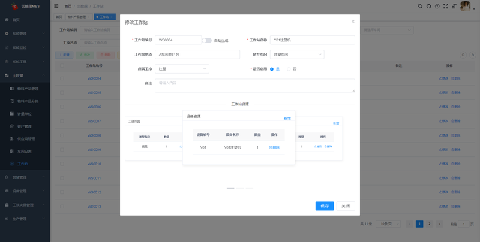Click the blue 新增 button above the table

[64, 55]
